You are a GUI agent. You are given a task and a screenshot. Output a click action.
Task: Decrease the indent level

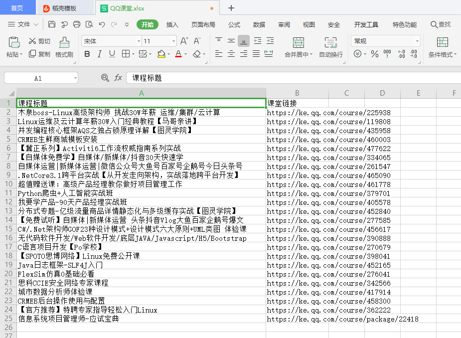click(x=258, y=40)
